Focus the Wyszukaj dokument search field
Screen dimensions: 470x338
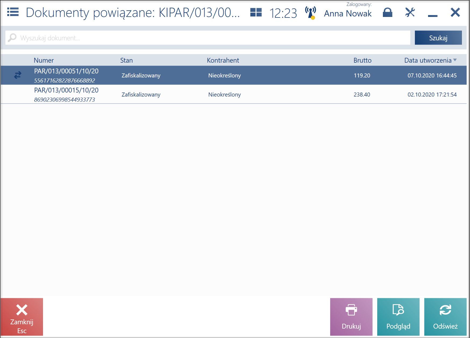coord(208,38)
